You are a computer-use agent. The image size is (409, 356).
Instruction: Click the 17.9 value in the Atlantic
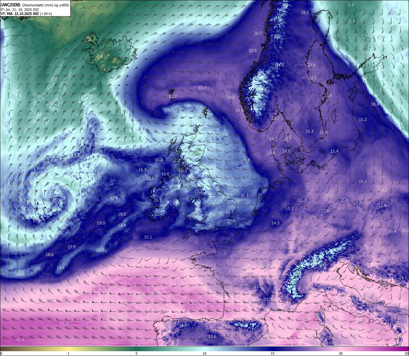(x=72, y=247)
